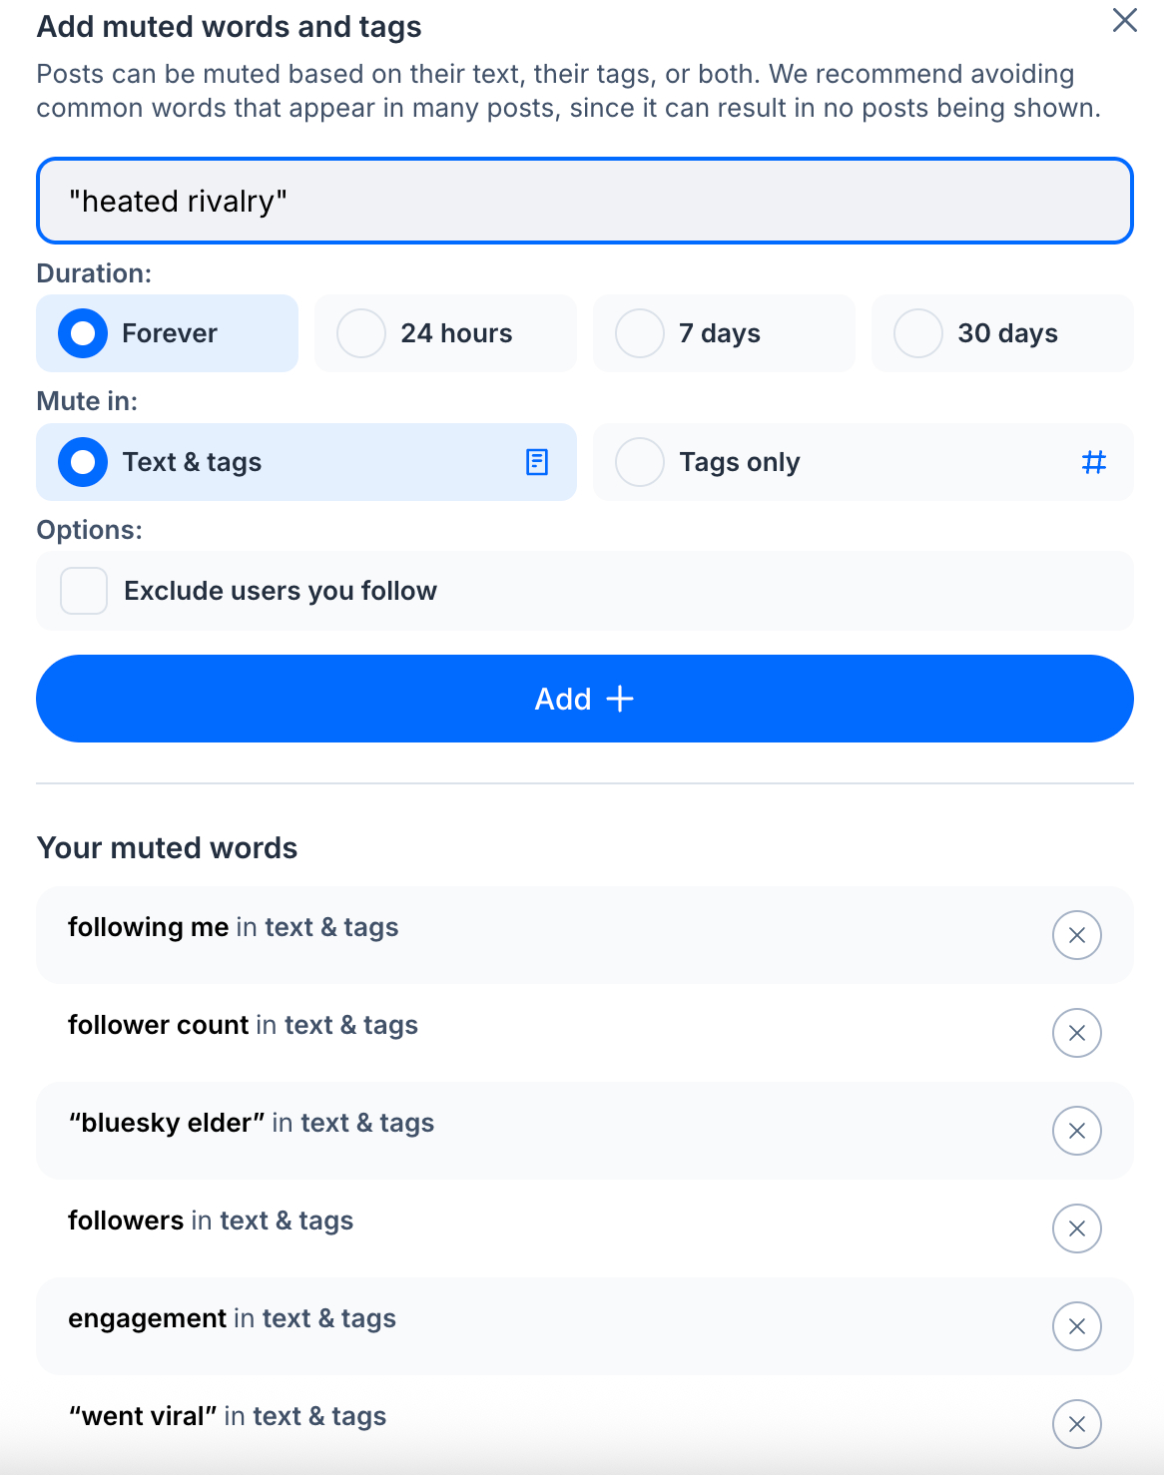Select the Forever duration option
The height and width of the screenshot is (1475, 1164).
coord(168,333)
